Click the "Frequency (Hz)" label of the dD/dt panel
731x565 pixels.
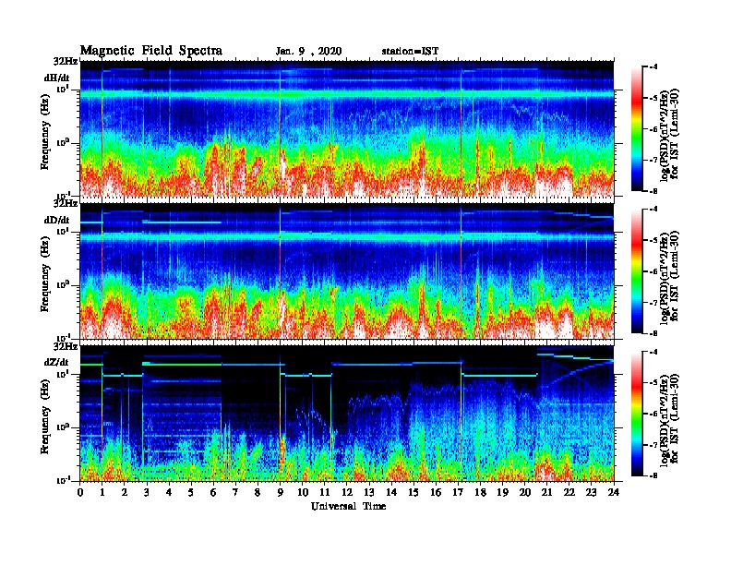pos(44,274)
